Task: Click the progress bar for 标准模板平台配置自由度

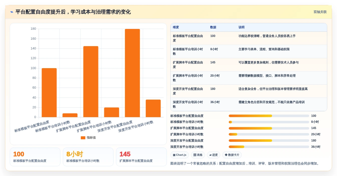Action: [269, 116]
